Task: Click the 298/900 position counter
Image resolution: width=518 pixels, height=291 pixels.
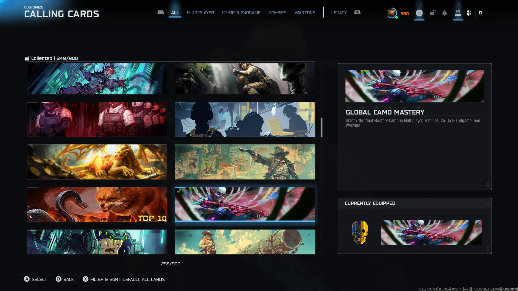Action: (171, 264)
